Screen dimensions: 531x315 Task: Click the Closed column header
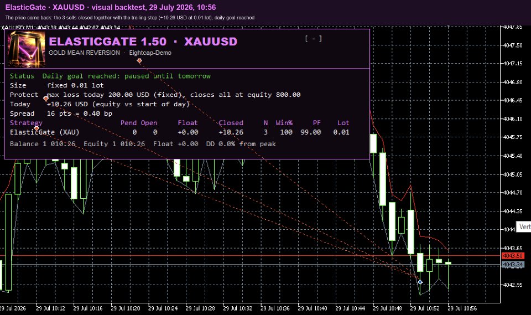pyautogui.click(x=231, y=123)
